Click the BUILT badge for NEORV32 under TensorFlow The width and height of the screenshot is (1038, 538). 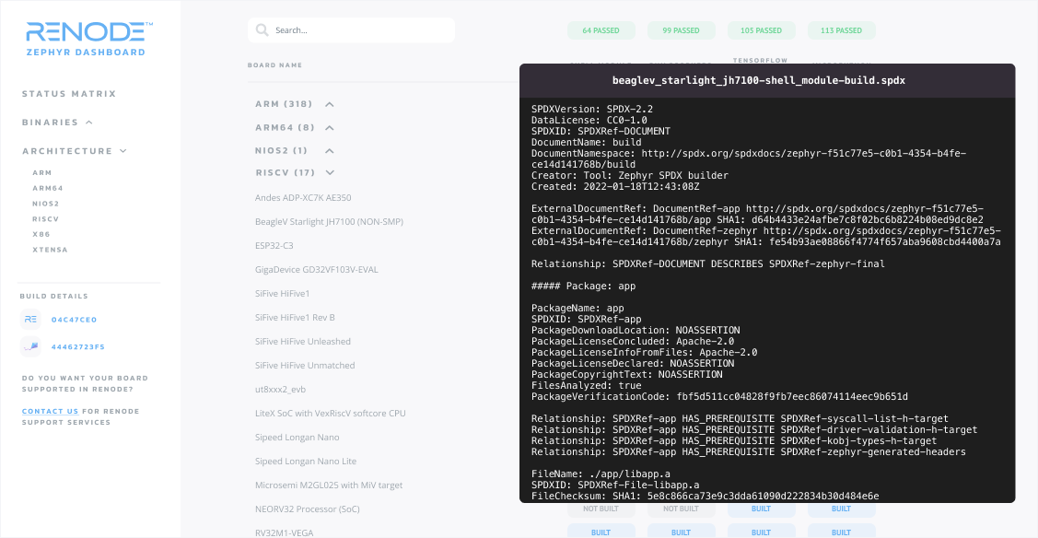762,509
